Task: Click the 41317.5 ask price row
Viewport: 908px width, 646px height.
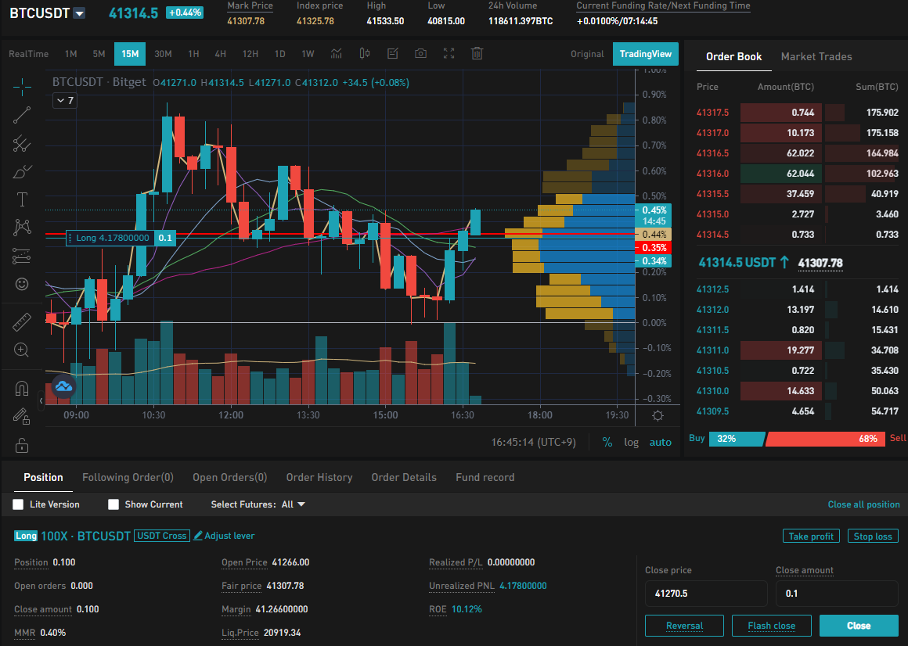Action: click(798, 113)
